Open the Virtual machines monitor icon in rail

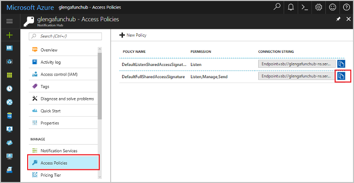pos(10,129)
